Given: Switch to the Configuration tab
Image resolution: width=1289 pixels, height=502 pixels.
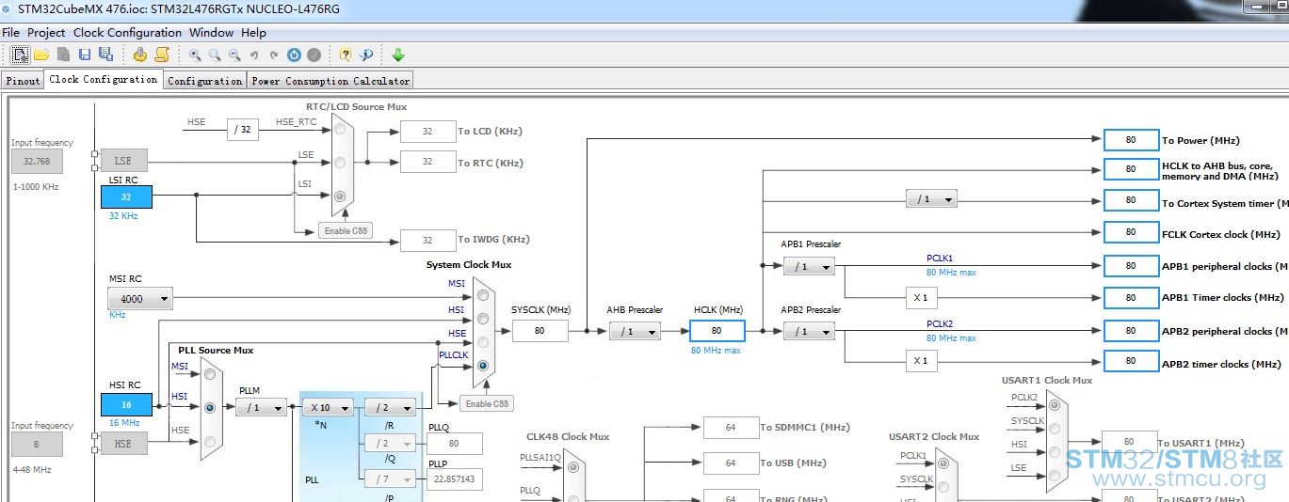Looking at the screenshot, I should tap(204, 81).
